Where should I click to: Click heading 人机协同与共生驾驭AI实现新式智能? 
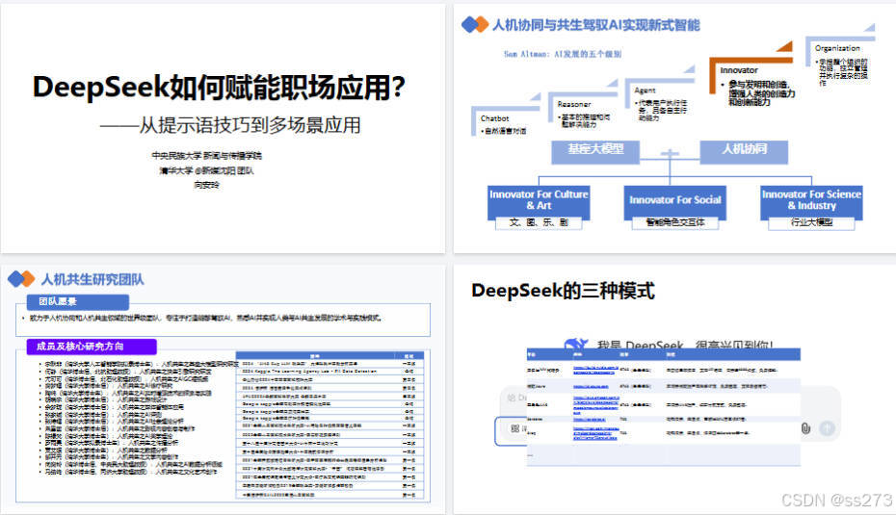tap(596, 25)
